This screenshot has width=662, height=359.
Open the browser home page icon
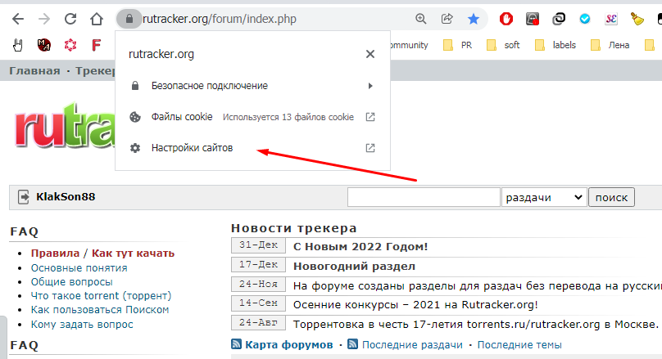click(x=97, y=19)
